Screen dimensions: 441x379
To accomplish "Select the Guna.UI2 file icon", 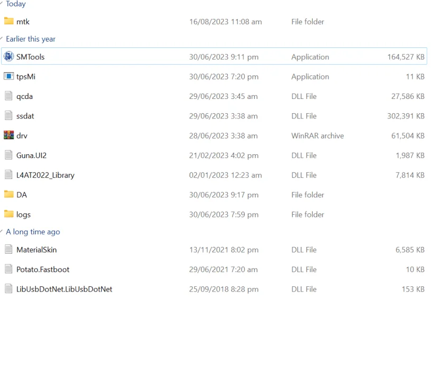I will 9,155.
